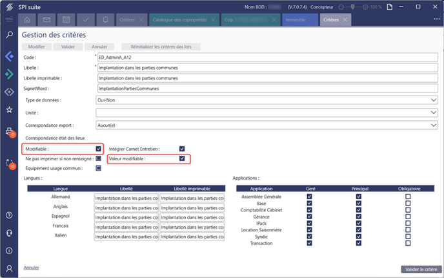Toggle the Modifiable checkbox
The image size is (444, 278).
98,149
